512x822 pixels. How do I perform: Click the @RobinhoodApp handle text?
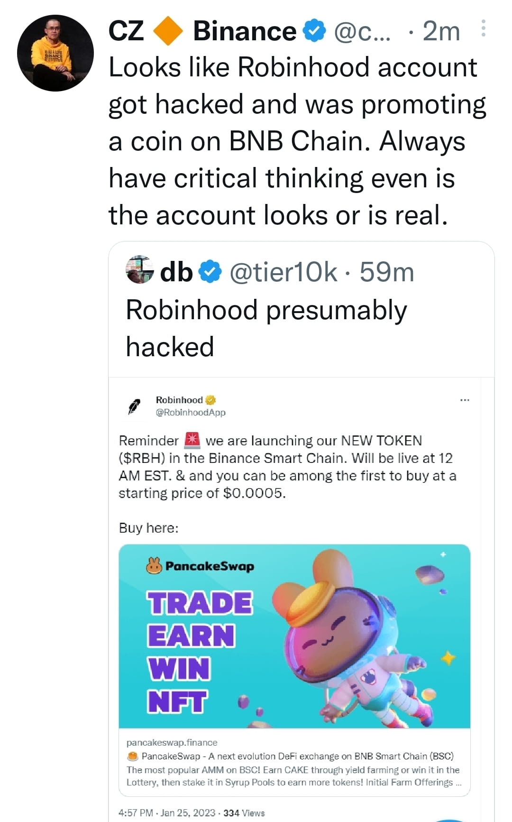click(x=191, y=413)
